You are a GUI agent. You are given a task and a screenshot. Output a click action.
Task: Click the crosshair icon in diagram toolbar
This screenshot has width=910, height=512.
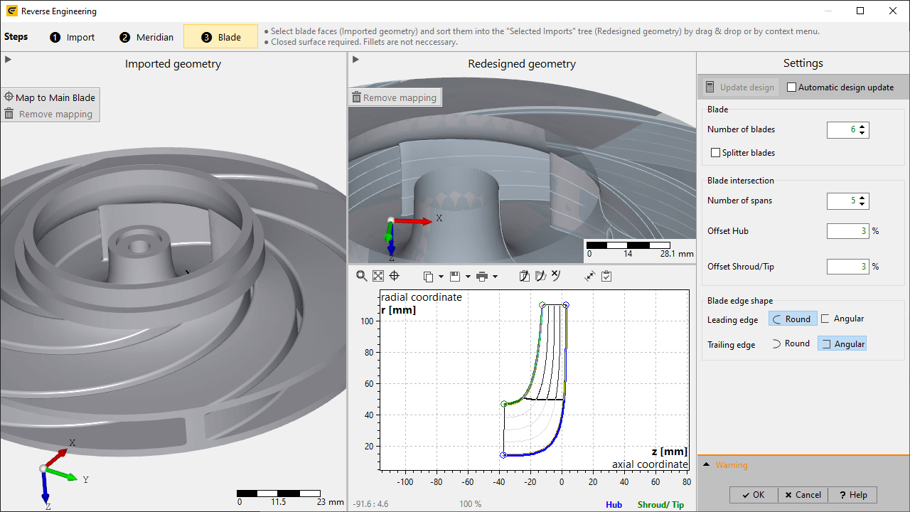click(394, 276)
